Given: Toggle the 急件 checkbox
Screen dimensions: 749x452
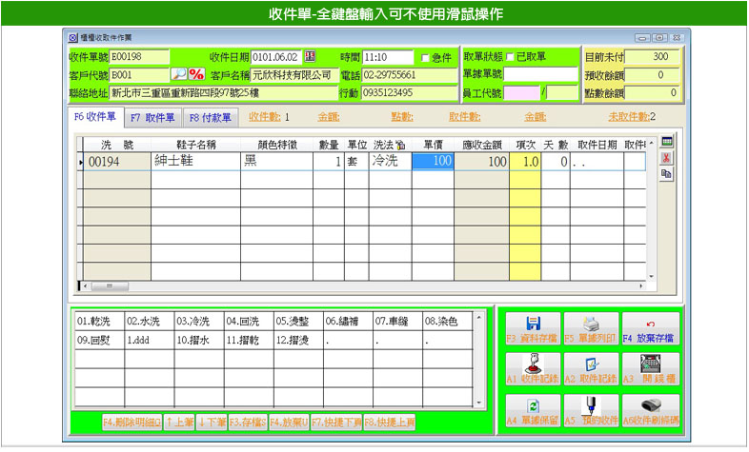Looking at the screenshot, I should (426, 58).
